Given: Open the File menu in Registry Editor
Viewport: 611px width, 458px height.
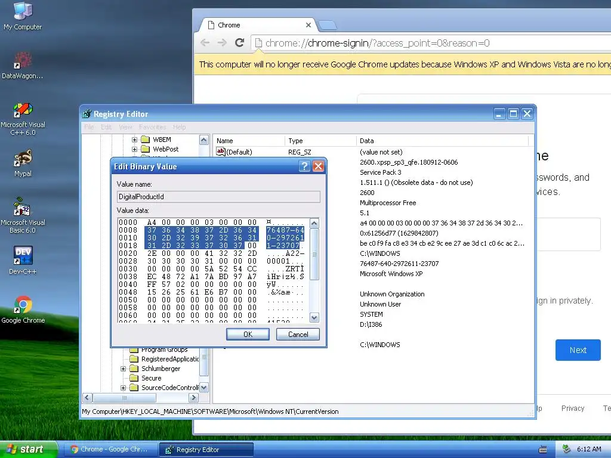Looking at the screenshot, I should tap(89, 127).
